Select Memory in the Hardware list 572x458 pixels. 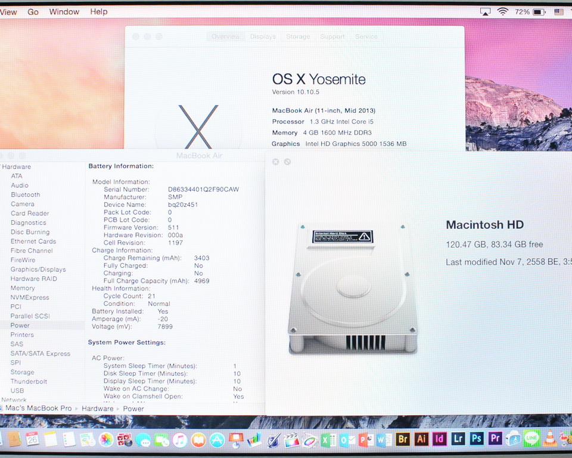pos(23,288)
